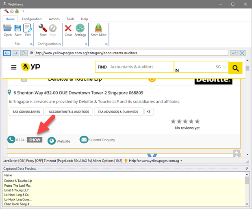Tick the checkbox beside Deloitte & Touche Llp
This screenshot has width=252, height=209.
24,79
